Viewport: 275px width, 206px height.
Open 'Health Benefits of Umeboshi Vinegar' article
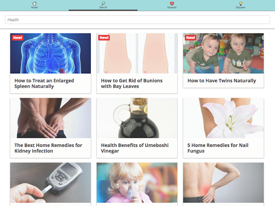[135, 148]
